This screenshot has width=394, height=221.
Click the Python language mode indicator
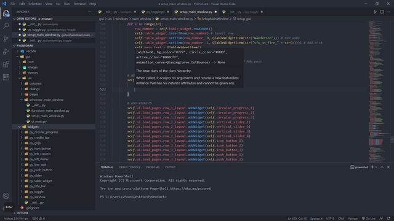click(x=353, y=219)
